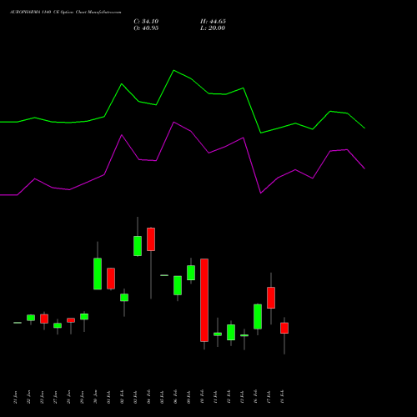Click the highest peak of the green line

pos(174,71)
